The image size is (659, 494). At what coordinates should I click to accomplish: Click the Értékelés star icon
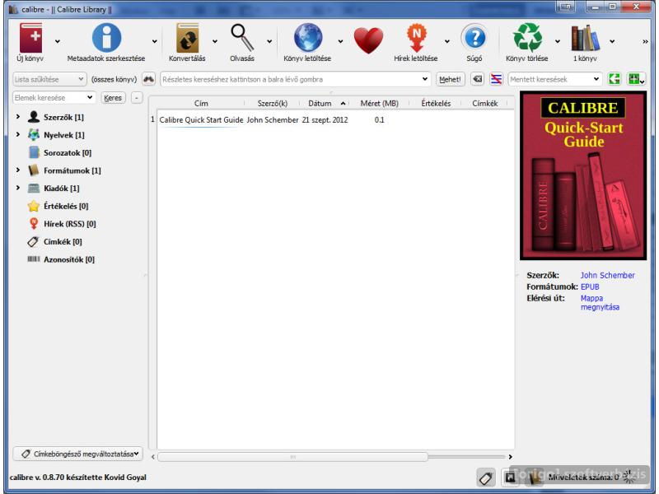pos(34,206)
